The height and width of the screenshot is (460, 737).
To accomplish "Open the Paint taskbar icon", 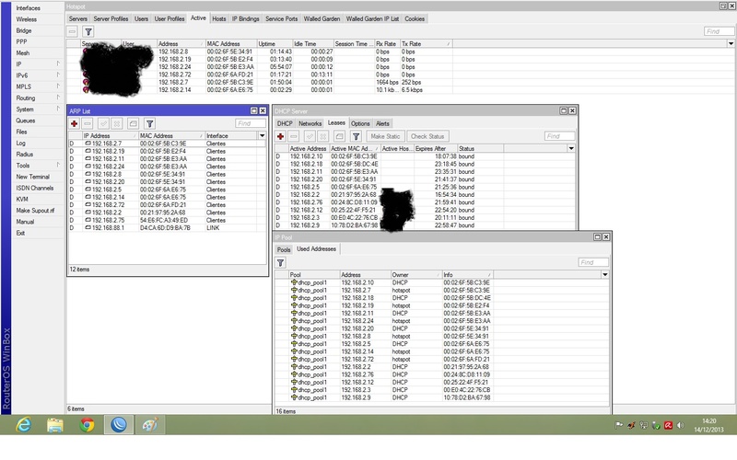I will tap(150, 425).
